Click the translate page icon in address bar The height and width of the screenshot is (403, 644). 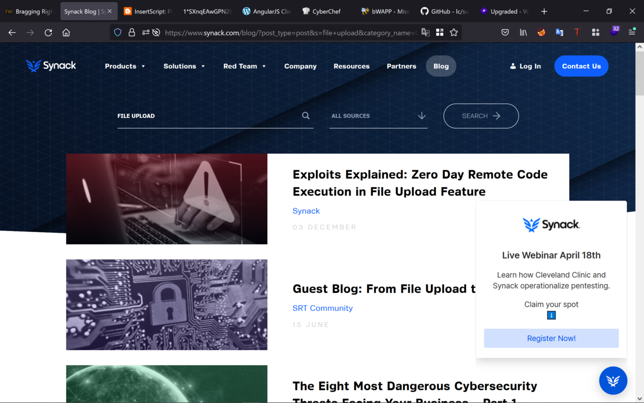[x=426, y=33]
